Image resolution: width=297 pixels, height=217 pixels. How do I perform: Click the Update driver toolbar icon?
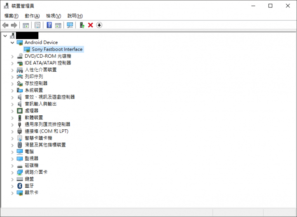82,25
